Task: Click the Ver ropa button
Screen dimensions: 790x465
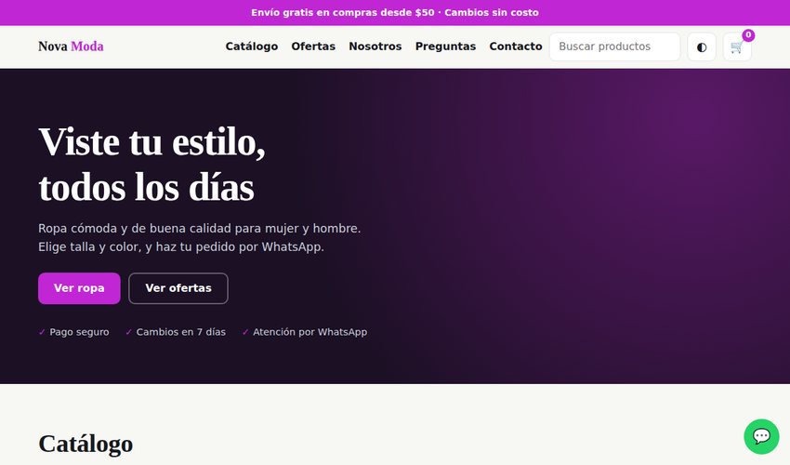Action: tap(79, 288)
